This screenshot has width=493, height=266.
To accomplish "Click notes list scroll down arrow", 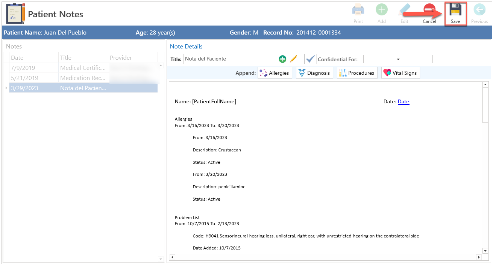I will [x=161, y=259].
